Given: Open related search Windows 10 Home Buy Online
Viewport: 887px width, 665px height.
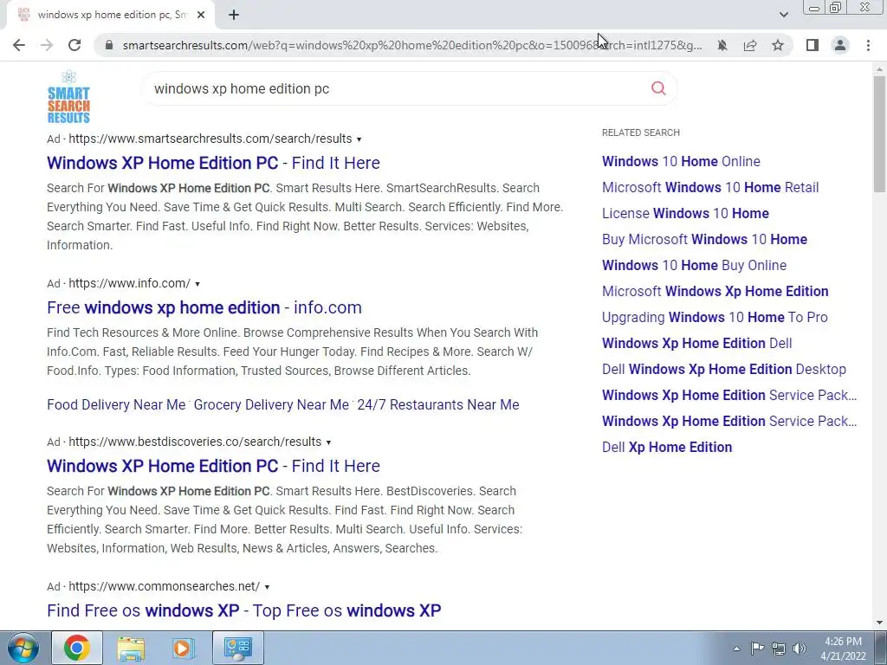Looking at the screenshot, I should (x=694, y=265).
